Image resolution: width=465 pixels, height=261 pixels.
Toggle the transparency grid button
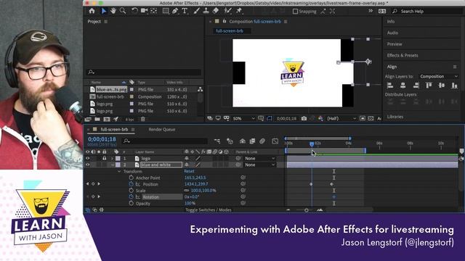click(x=371, y=118)
